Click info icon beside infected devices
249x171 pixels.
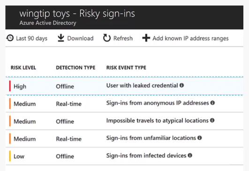point(190,155)
